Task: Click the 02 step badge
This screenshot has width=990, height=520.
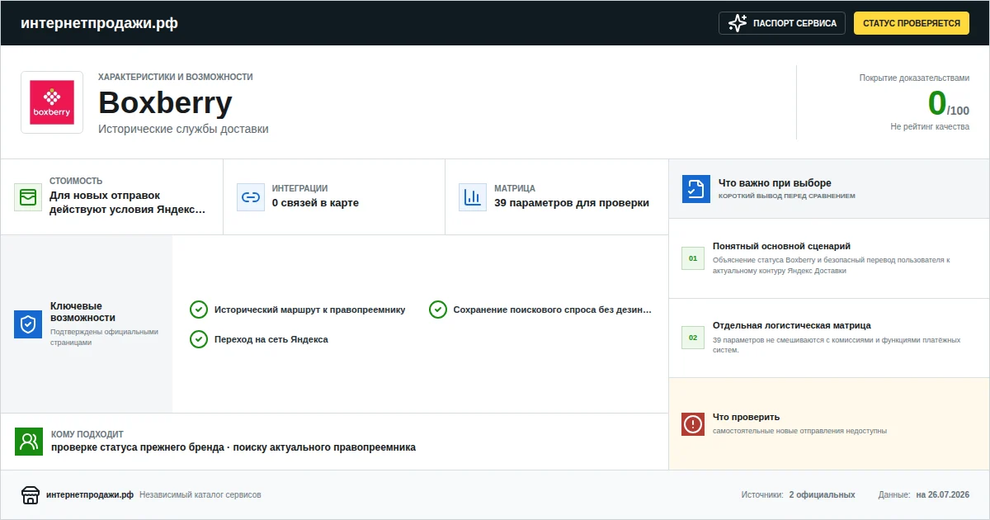Action: pos(693,338)
